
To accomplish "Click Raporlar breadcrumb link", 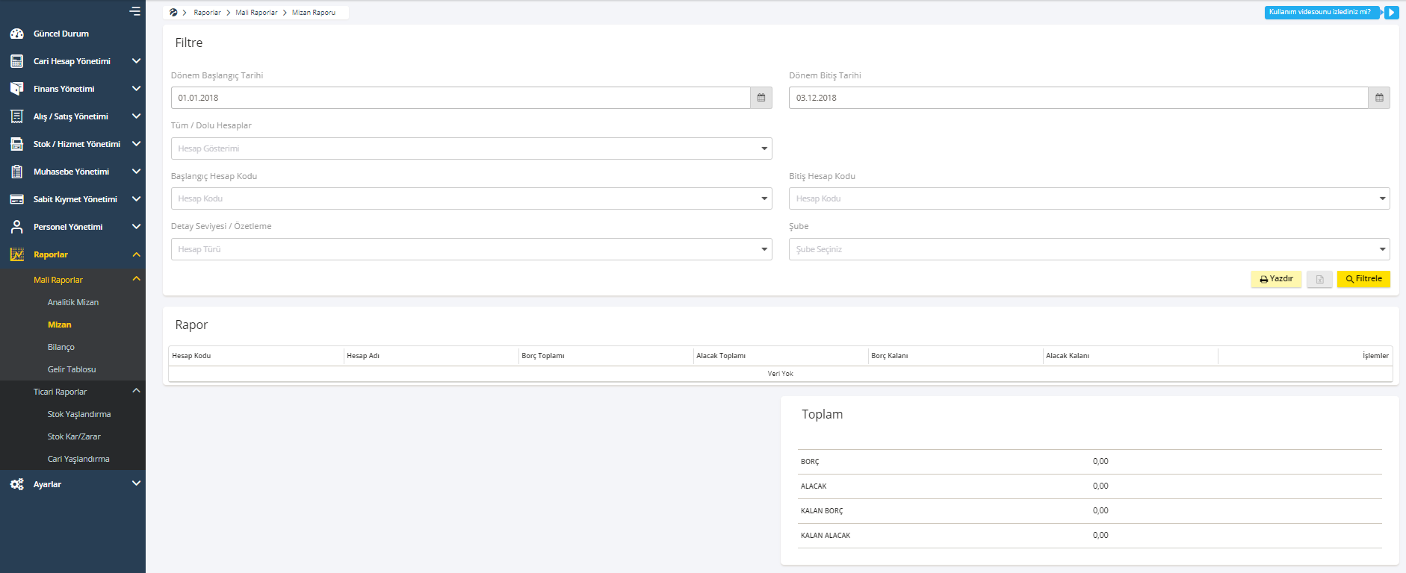I will 207,13.
